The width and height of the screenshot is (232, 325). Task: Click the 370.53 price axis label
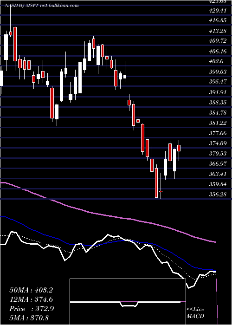tap(217, 154)
